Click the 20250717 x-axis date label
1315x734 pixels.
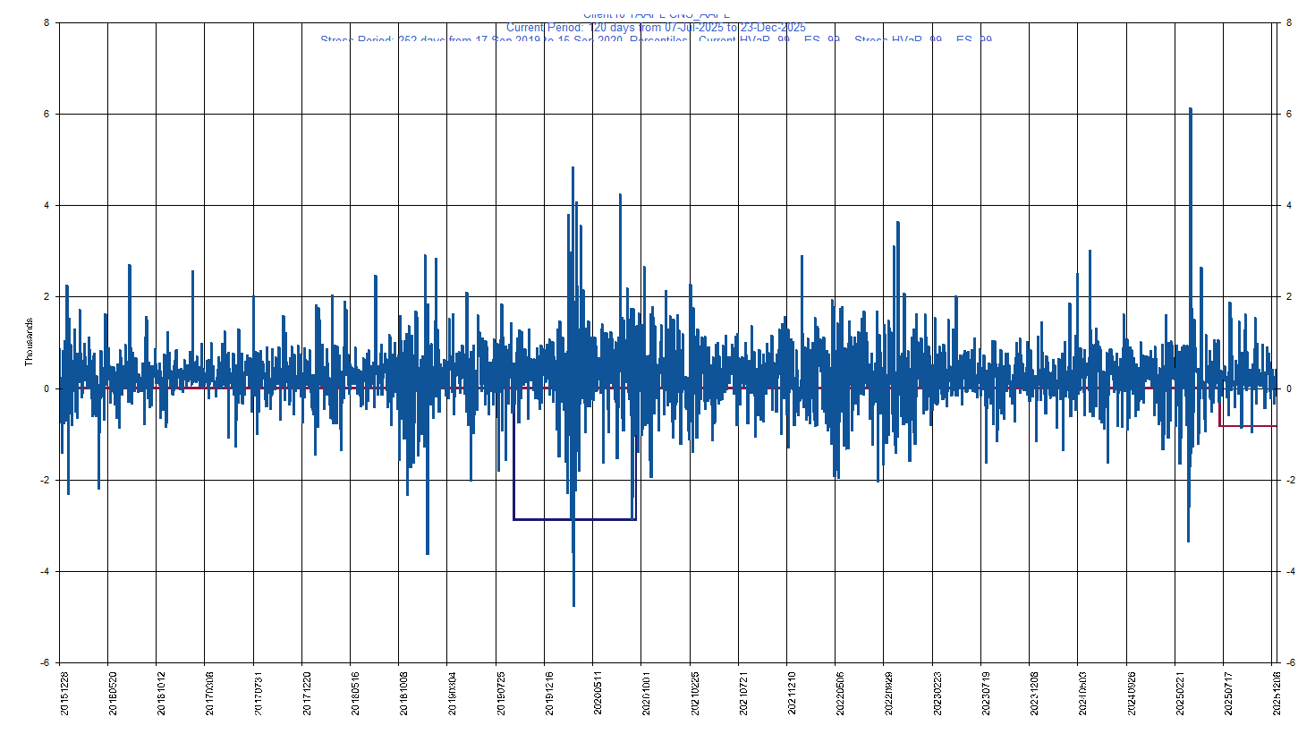click(x=1229, y=693)
